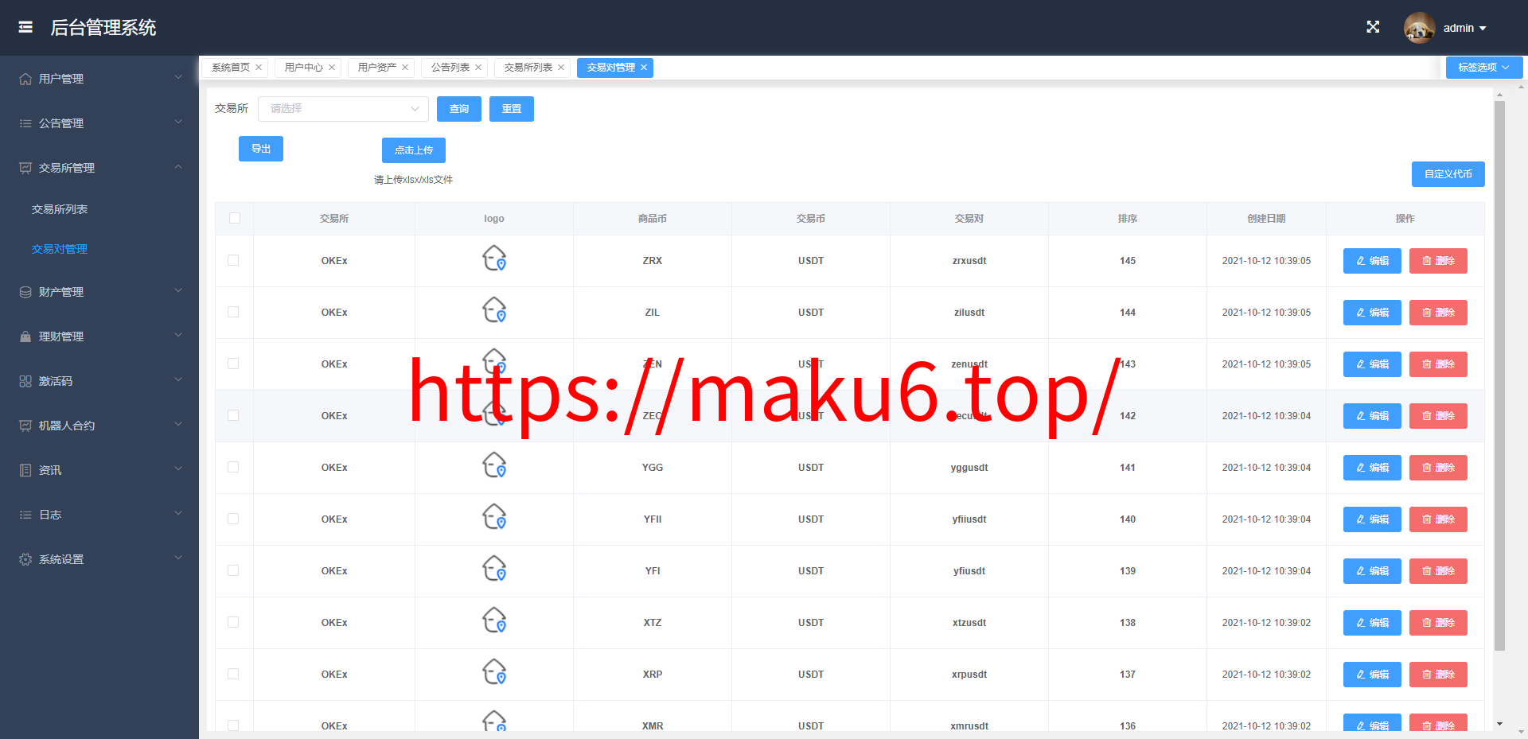Open the admin avatar picture

(x=1419, y=28)
